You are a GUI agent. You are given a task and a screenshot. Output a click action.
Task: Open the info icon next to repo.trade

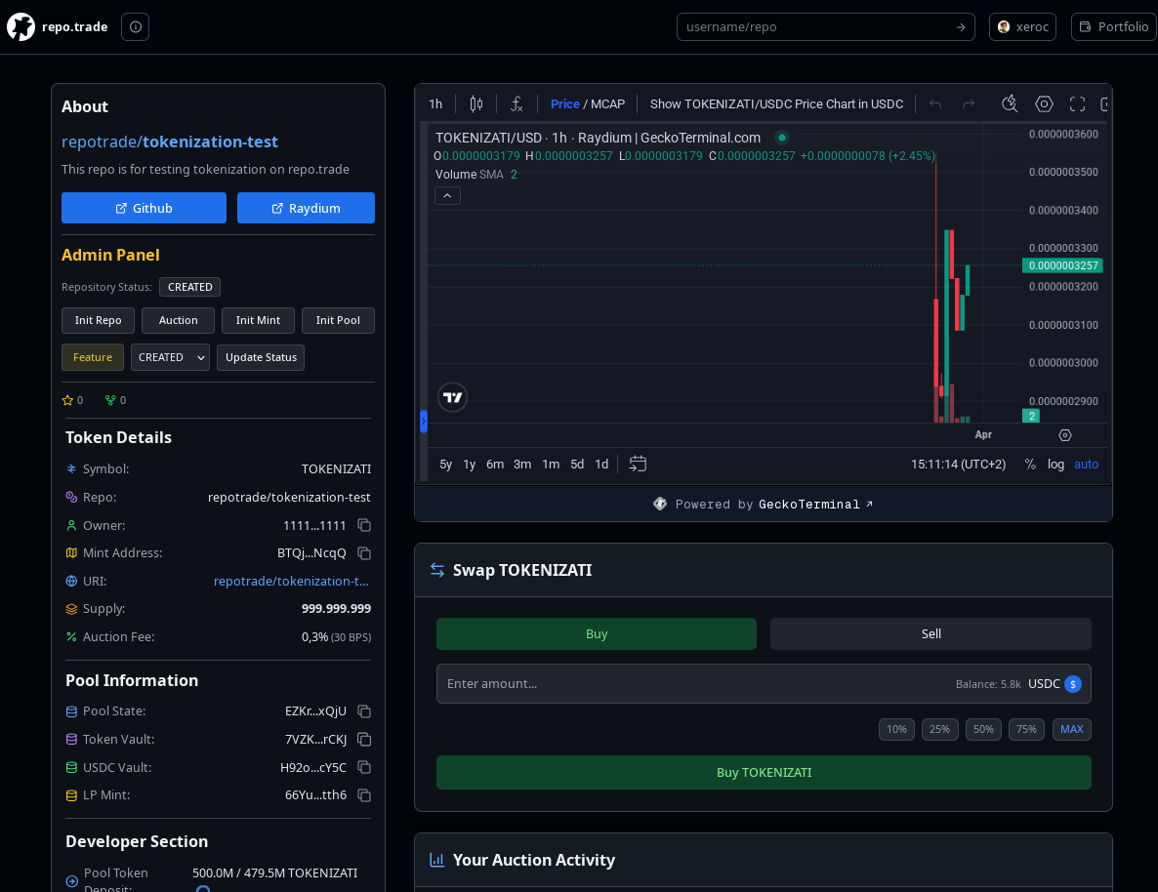pos(135,27)
